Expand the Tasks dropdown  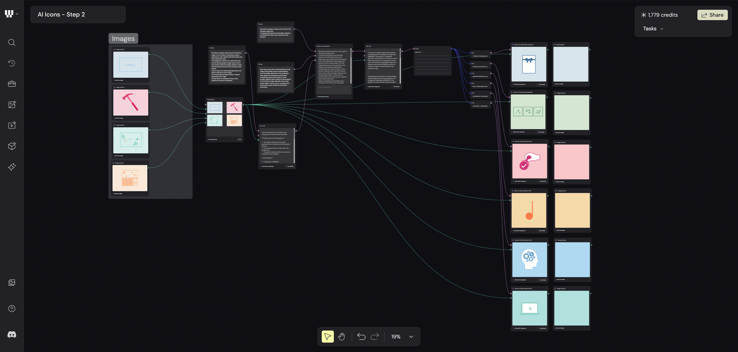click(x=653, y=29)
